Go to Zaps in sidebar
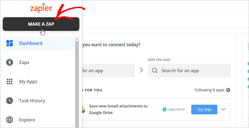 click(x=24, y=62)
